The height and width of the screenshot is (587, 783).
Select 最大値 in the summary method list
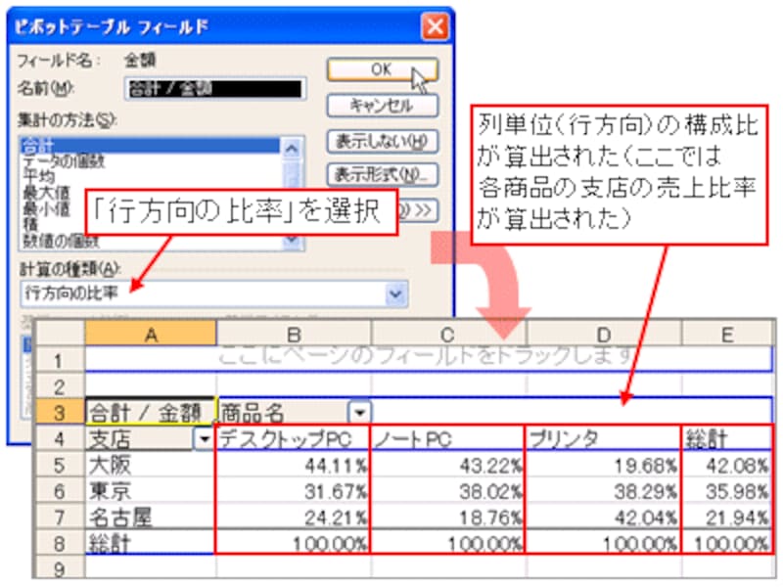tap(149, 180)
